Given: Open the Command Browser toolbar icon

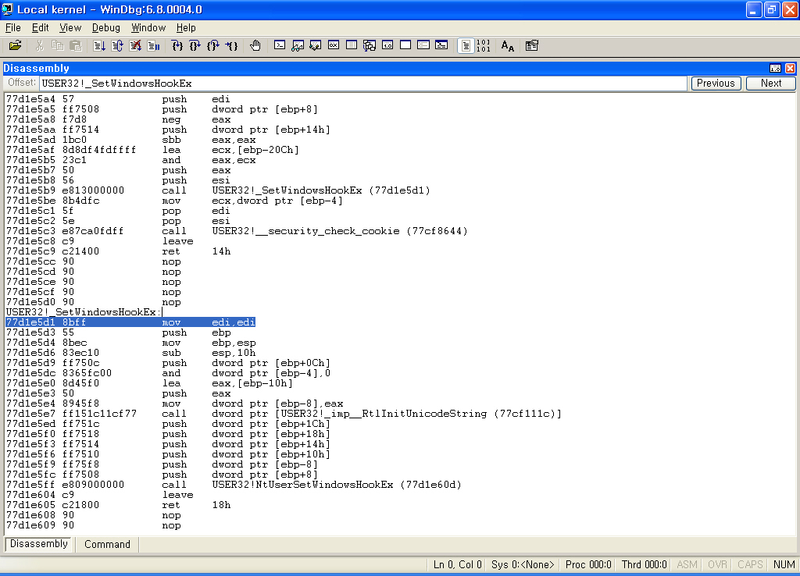Looking at the screenshot, I should tap(441, 46).
